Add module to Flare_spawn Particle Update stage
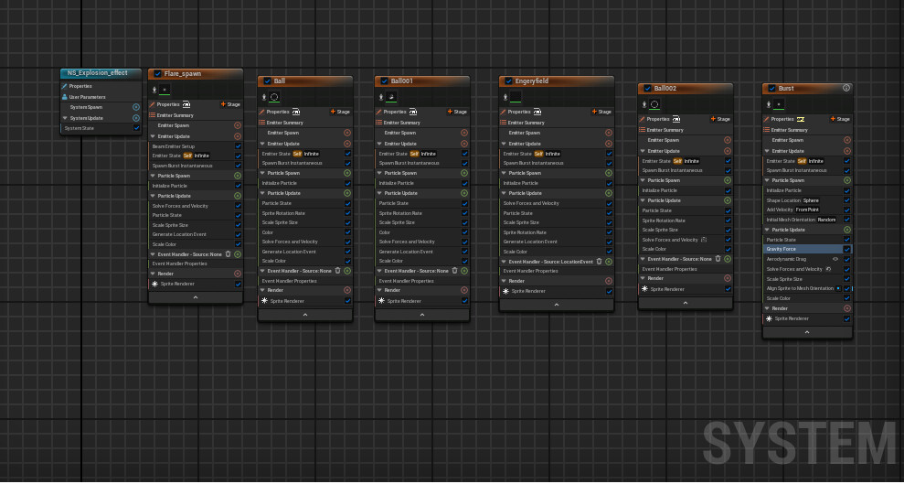Image resolution: width=904 pixels, height=484 pixels. pyautogui.click(x=238, y=196)
